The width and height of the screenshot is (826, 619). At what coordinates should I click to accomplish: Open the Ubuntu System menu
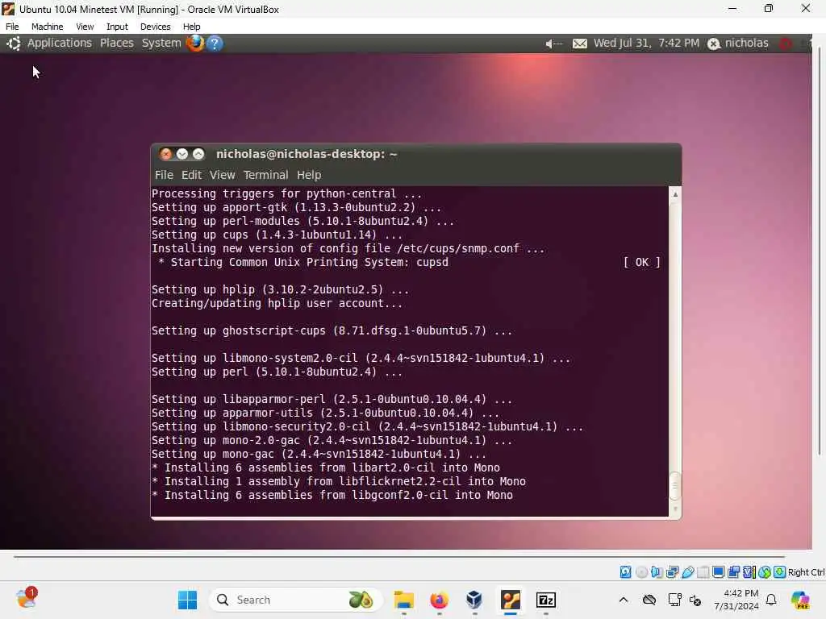161,44
